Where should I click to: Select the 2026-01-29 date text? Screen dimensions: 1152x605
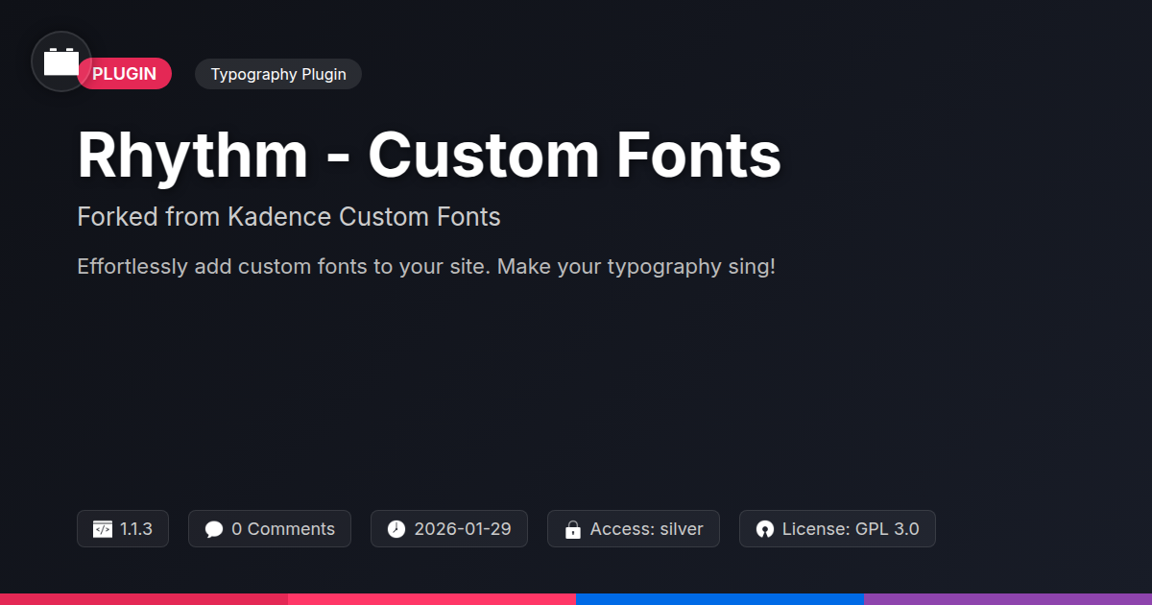pos(463,529)
